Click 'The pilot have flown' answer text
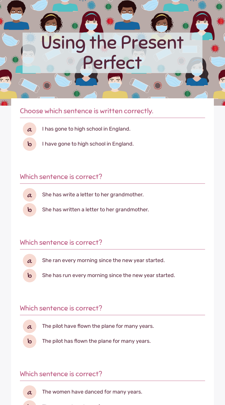225x405 pixels. [98, 326]
